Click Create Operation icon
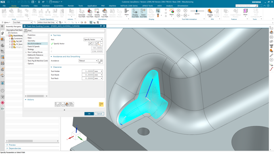This screenshot has width=274, height=154. tap(20, 11)
